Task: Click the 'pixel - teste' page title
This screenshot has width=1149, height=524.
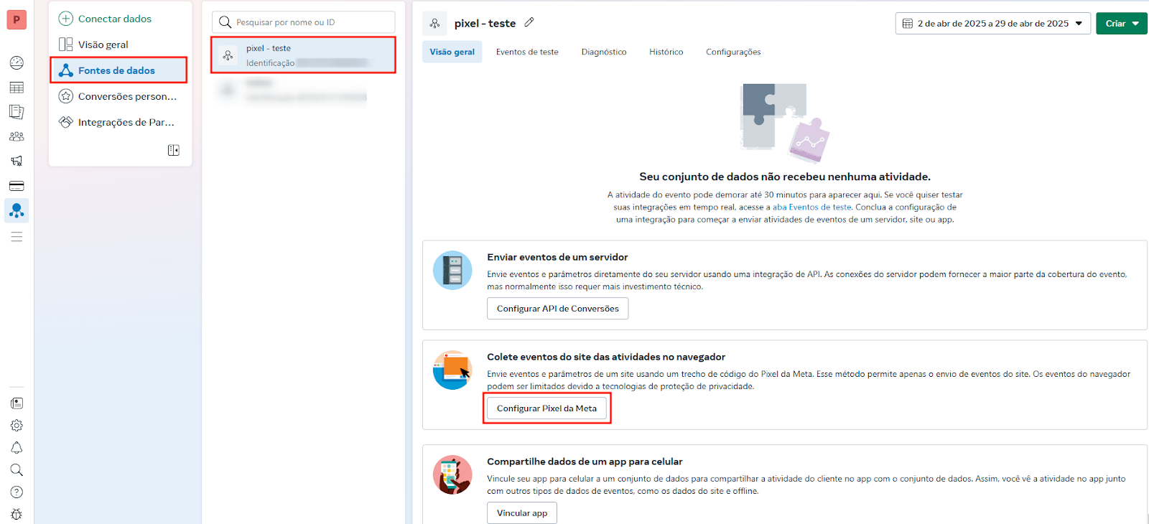Action: click(x=485, y=24)
